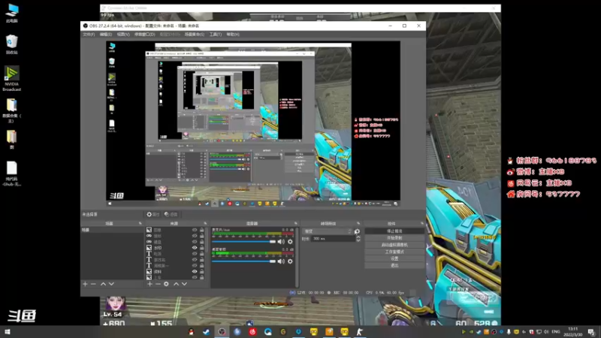
Task: Add a new scene with the plus icon
Action: pyautogui.click(x=85, y=284)
